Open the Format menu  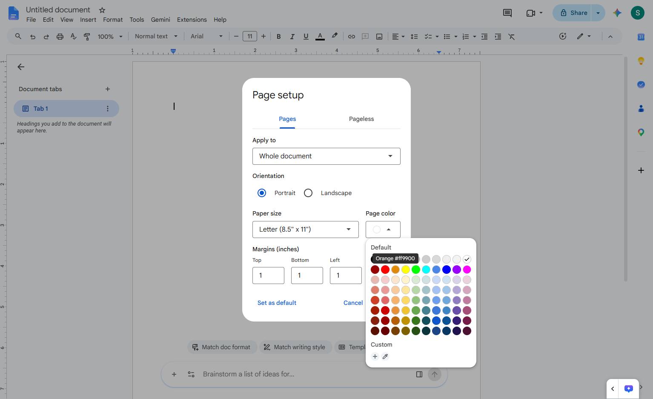pyautogui.click(x=113, y=20)
